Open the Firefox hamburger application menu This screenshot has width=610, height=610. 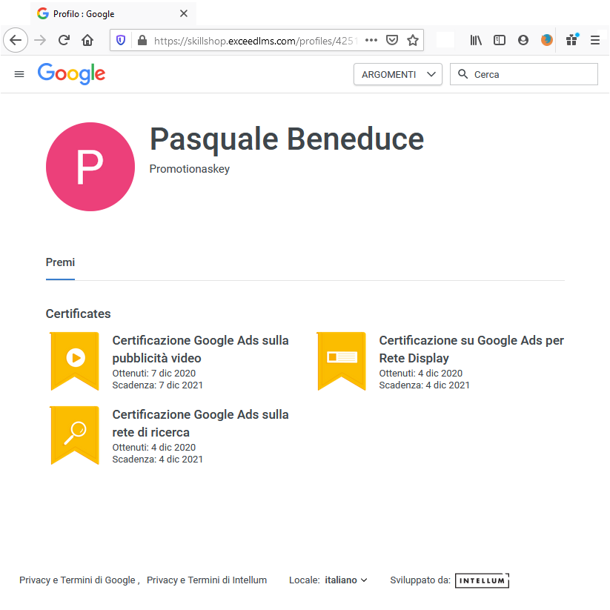coord(595,40)
